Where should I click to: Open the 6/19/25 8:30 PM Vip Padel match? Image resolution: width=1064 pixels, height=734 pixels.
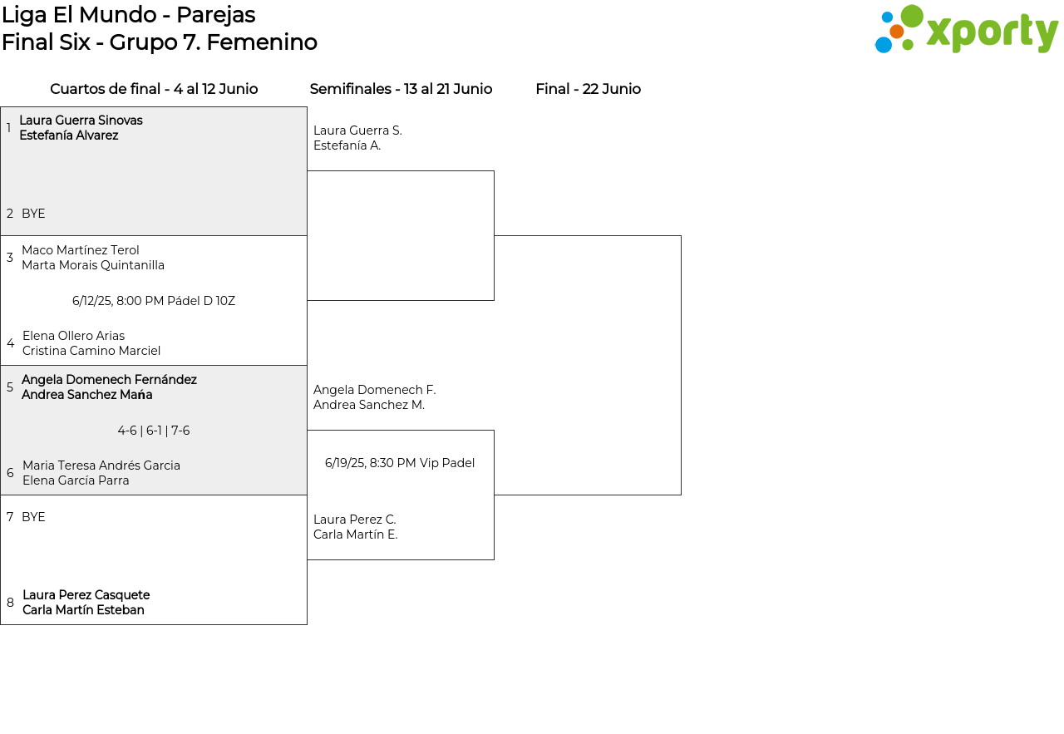point(400,463)
